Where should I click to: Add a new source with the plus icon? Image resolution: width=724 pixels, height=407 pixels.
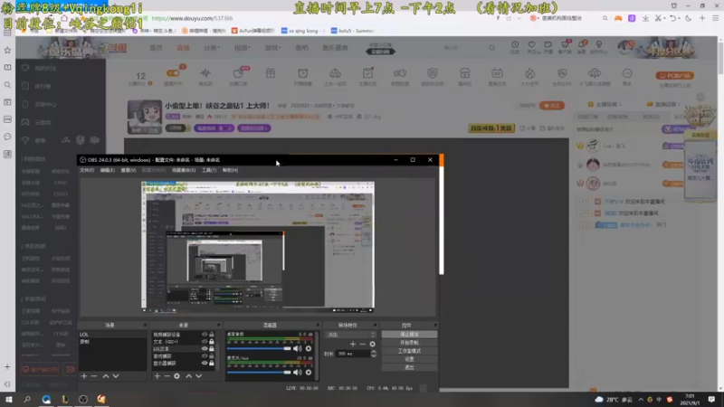point(157,376)
